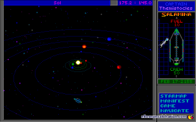Select NAVIGATE in the command menu
196x122 pixels.
click(175, 111)
